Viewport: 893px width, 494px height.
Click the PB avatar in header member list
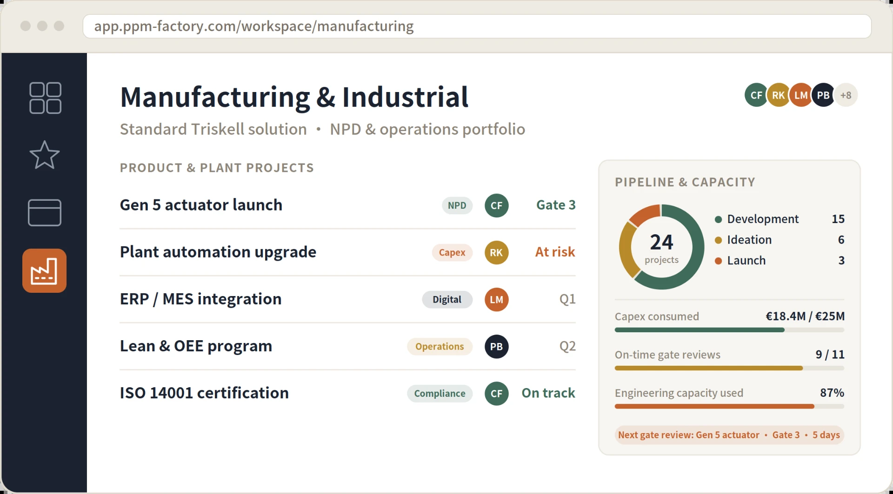point(823,95)
